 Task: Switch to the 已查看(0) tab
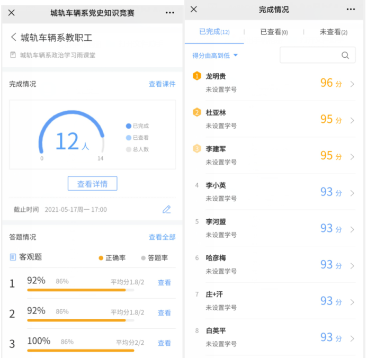274,32
